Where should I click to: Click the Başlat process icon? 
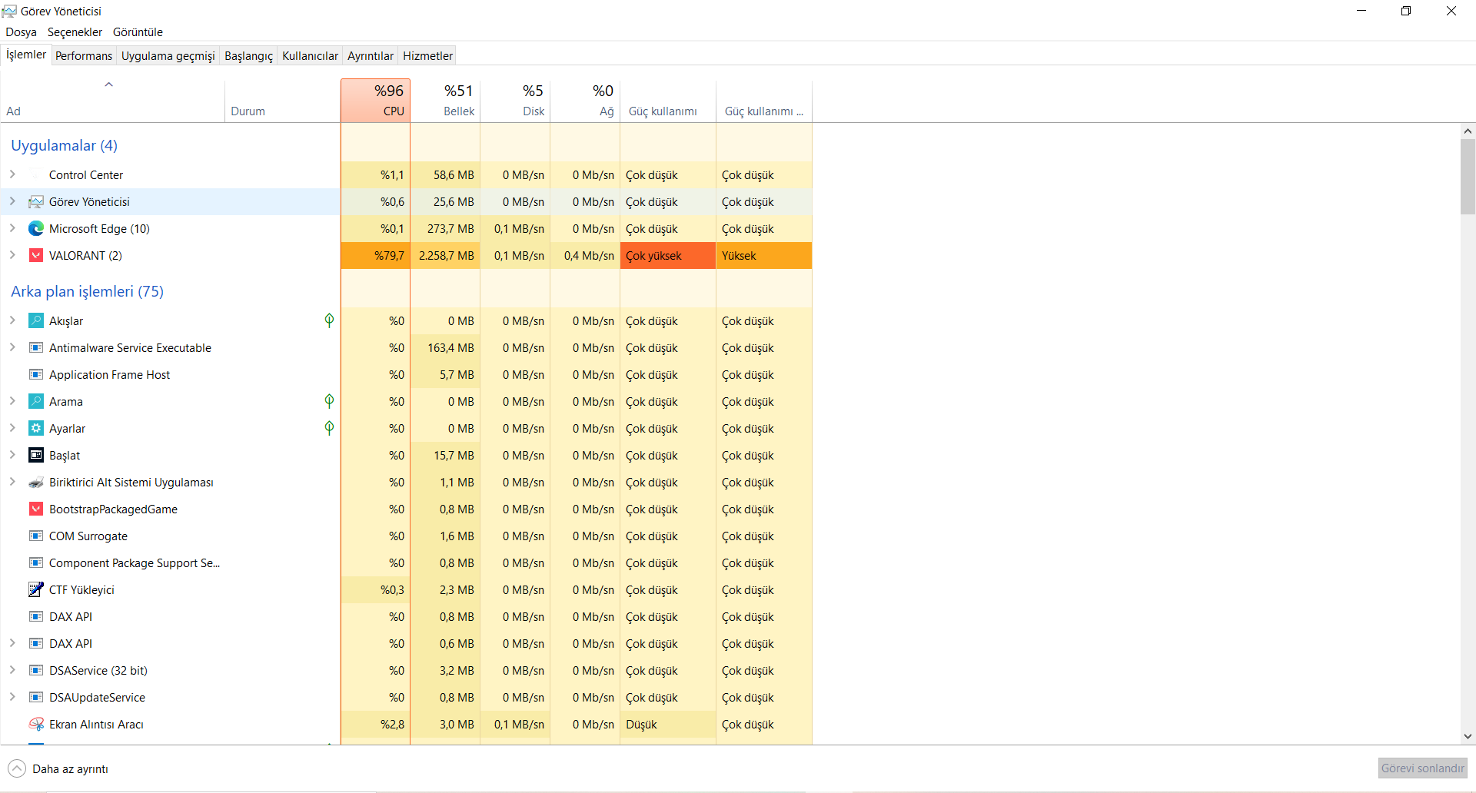click(36, 456)
